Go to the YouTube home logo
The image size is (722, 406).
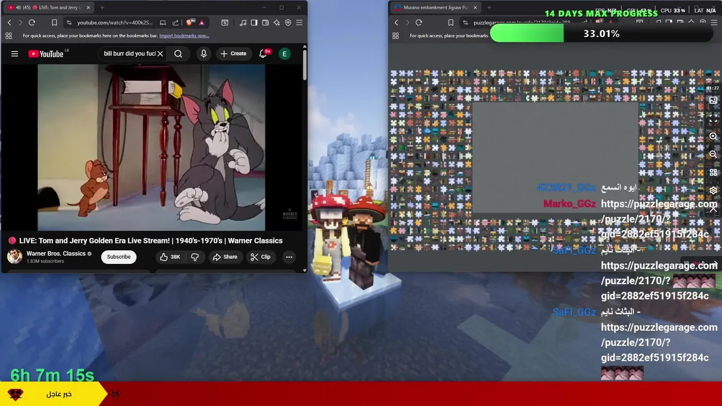46,54
